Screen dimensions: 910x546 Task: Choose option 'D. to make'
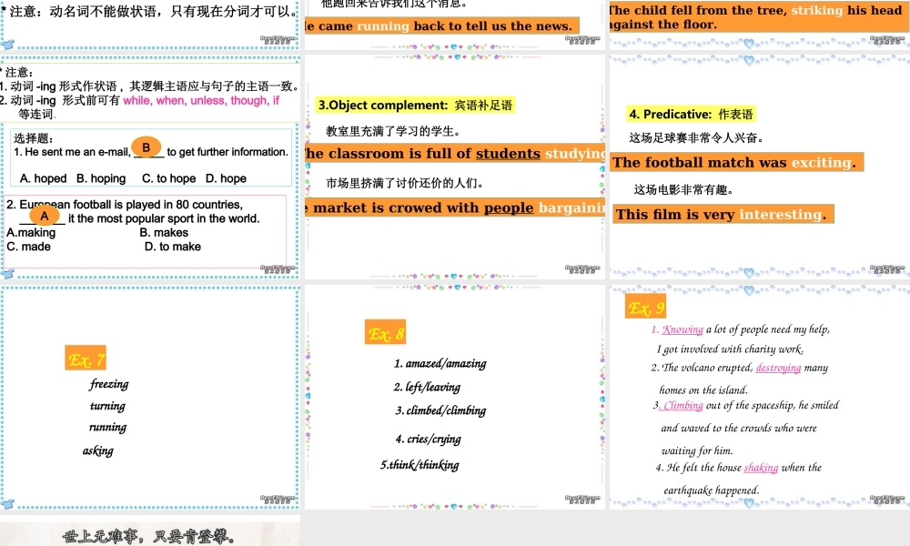point(172,247)
